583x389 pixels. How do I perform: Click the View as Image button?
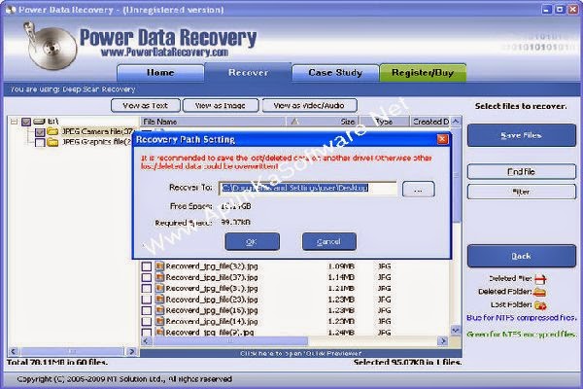tap(221, 106)
